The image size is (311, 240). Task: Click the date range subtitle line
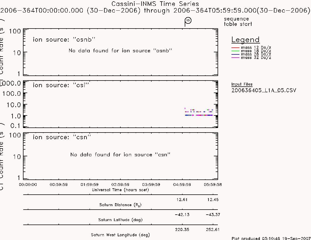(x=155, y=10)
